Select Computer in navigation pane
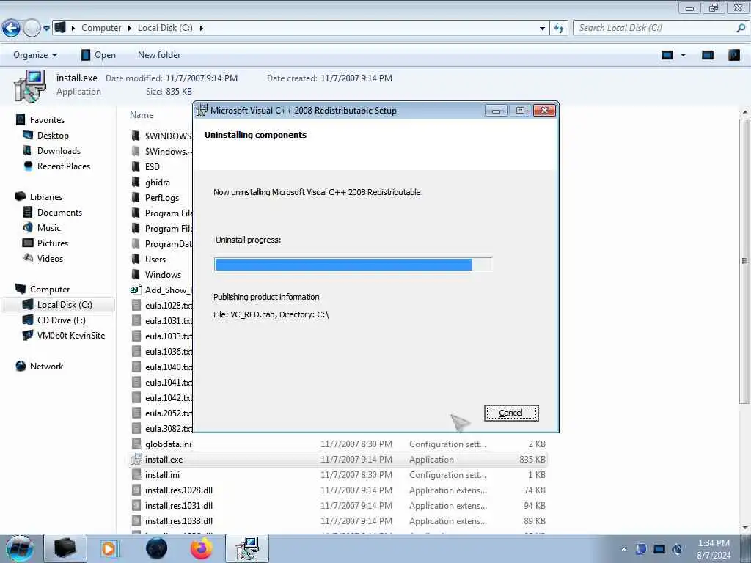 [50, 289]
